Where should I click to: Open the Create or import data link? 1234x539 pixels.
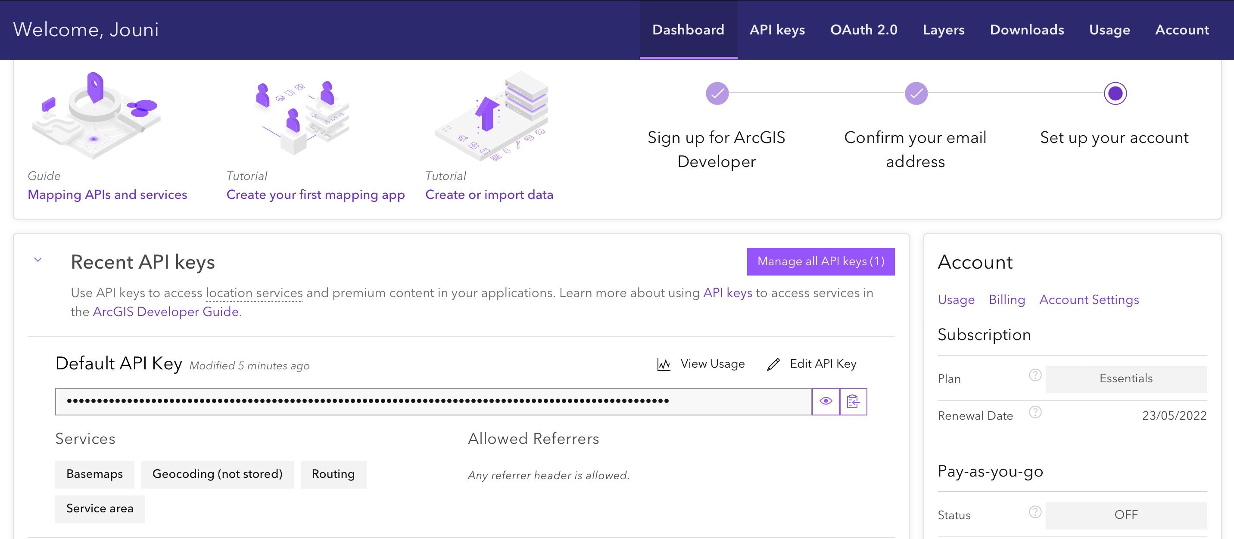[x=489, y=195]
